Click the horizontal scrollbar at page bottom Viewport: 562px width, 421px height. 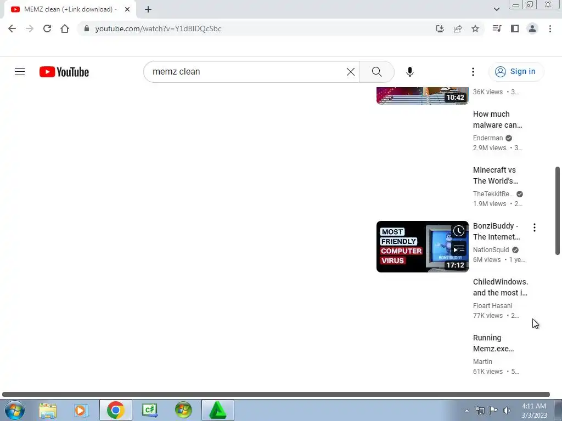point(276,395)
